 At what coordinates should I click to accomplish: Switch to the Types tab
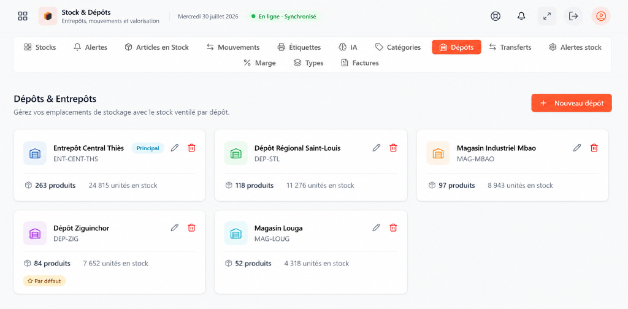tap(308, 63)
